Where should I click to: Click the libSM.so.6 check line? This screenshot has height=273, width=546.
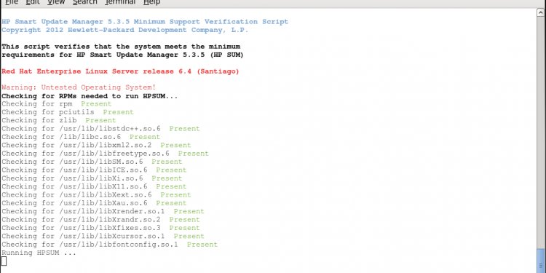pyautogui.click(x=92, y=162)
